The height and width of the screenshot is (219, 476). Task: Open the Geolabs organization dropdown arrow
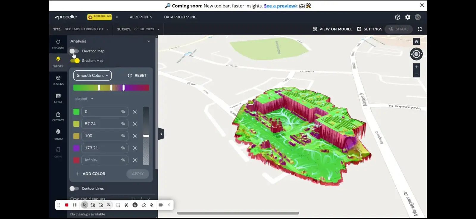click(x=117, y=17)
